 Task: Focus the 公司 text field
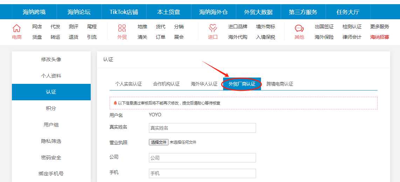point(202,158)
